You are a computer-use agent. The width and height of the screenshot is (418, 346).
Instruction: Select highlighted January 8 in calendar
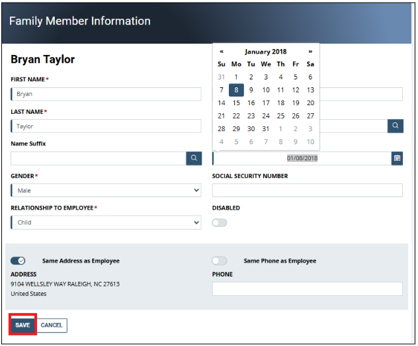[236, 90]
